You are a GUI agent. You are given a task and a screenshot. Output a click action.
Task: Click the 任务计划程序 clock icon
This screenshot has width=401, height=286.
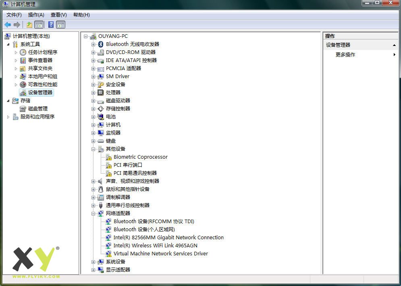pos(23,52)
